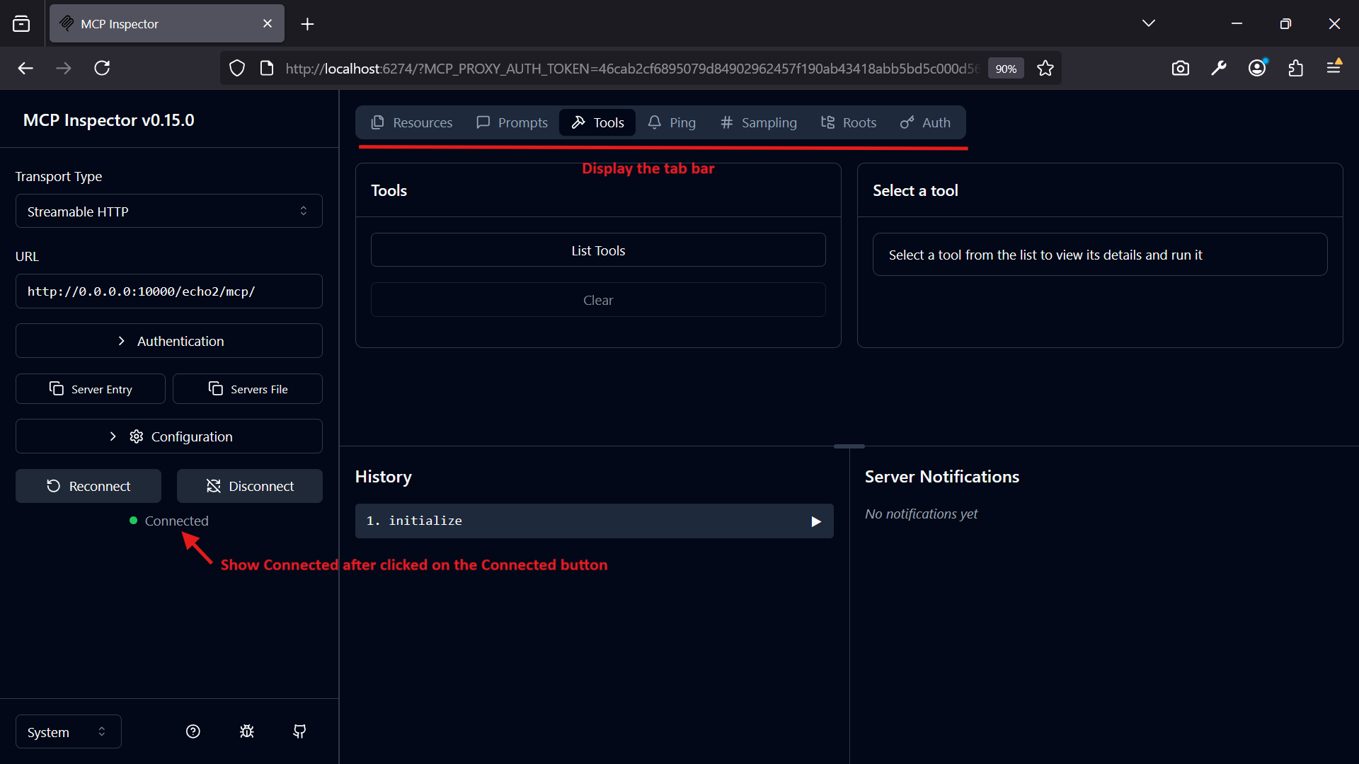Copy the Server Entry configuration

pyautogui.click(x=91, y=389)
